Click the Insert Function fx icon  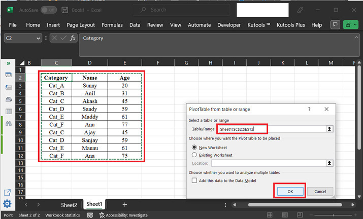coord(73,38)
